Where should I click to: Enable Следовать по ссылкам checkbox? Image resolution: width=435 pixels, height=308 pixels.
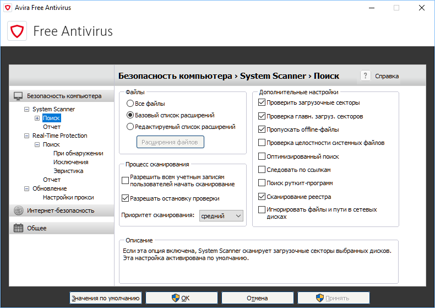262,170
